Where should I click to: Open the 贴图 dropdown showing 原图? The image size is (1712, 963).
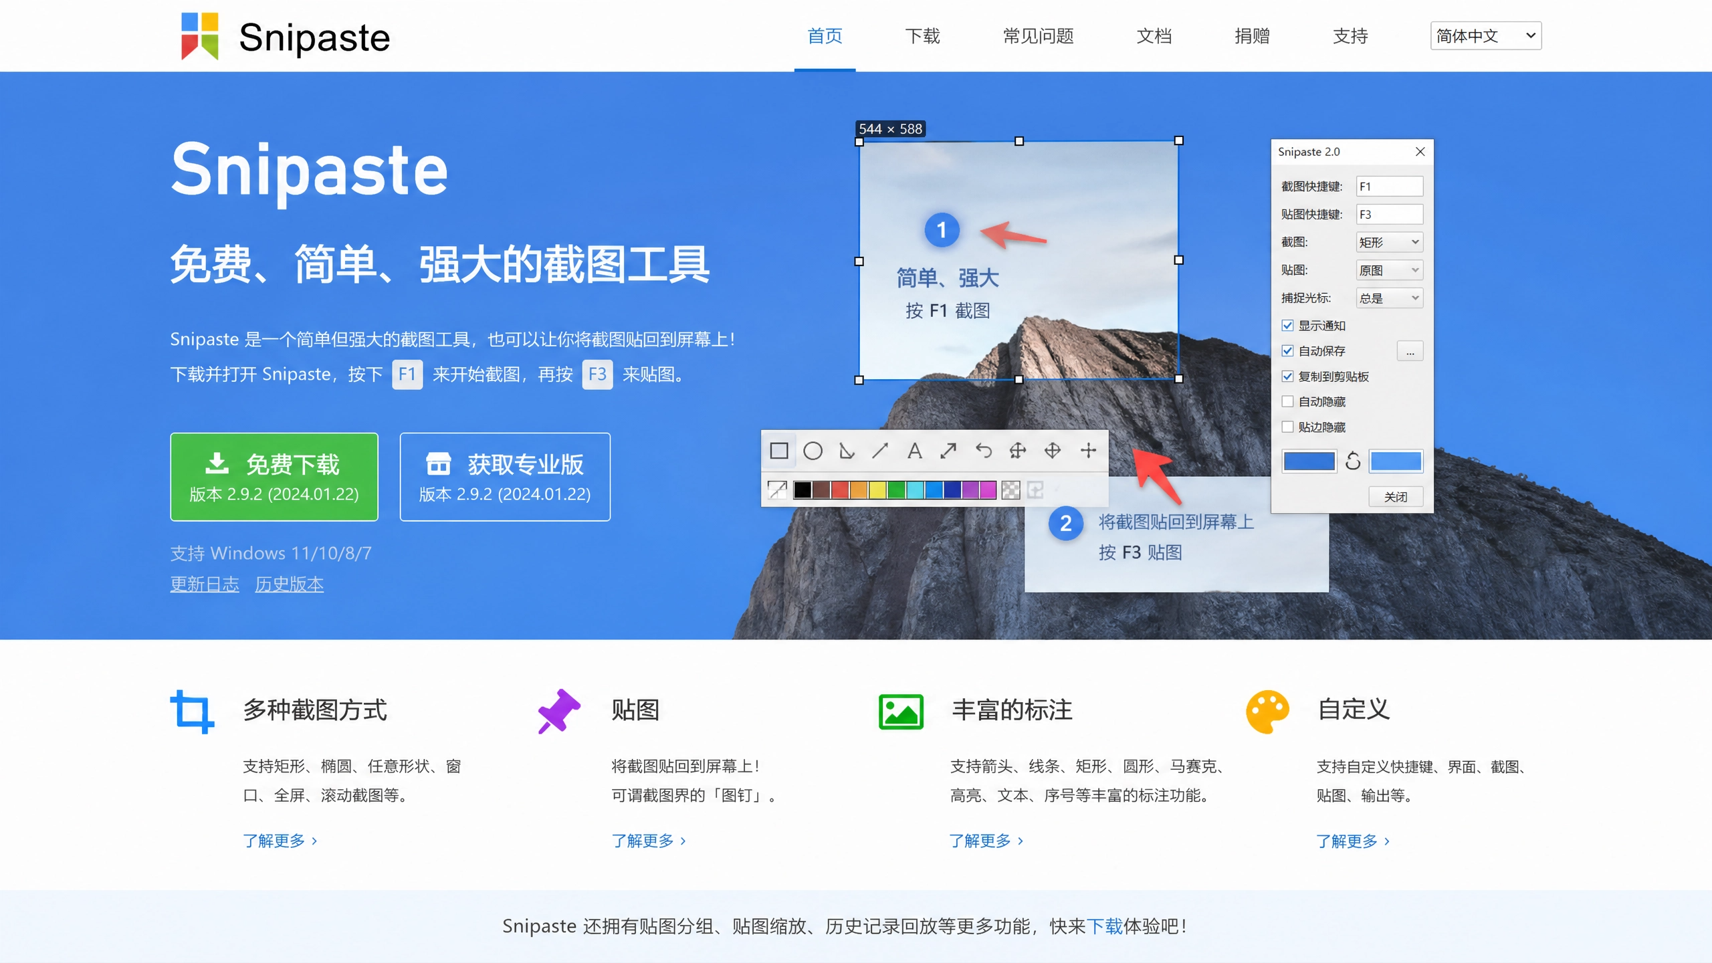1389,270
